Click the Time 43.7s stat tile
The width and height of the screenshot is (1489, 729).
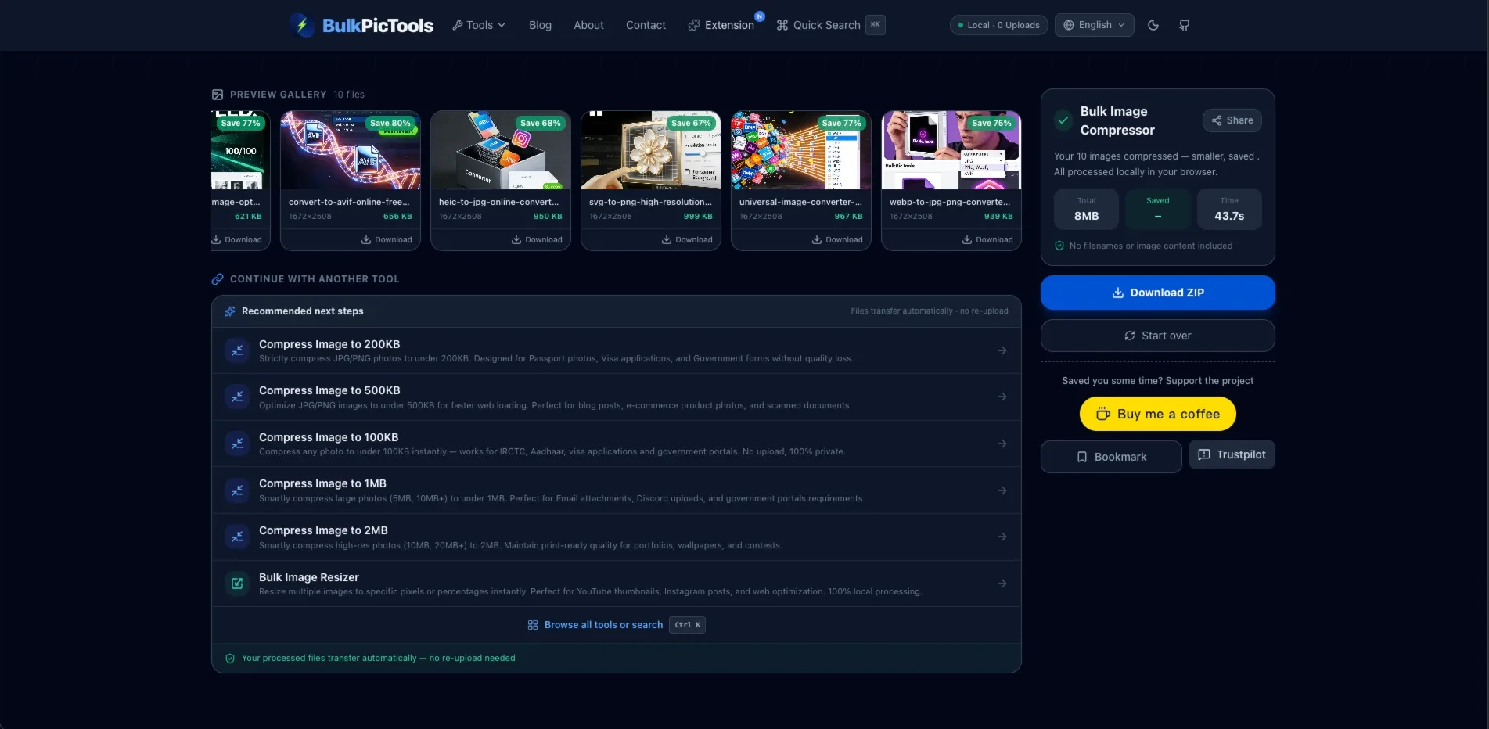coord(1229,209)
